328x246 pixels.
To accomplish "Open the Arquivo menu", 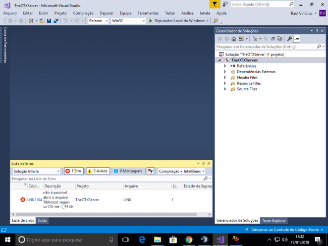I will (10, 13).
